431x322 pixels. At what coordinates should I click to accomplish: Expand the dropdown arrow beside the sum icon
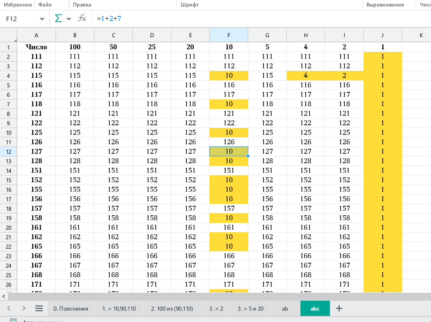69,19
